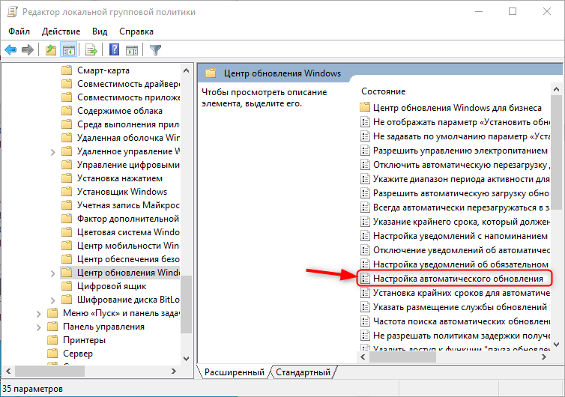Click the Up one level folder icon
The width and height of the screenshot is (565, 397).
click(x=51, y=49)
